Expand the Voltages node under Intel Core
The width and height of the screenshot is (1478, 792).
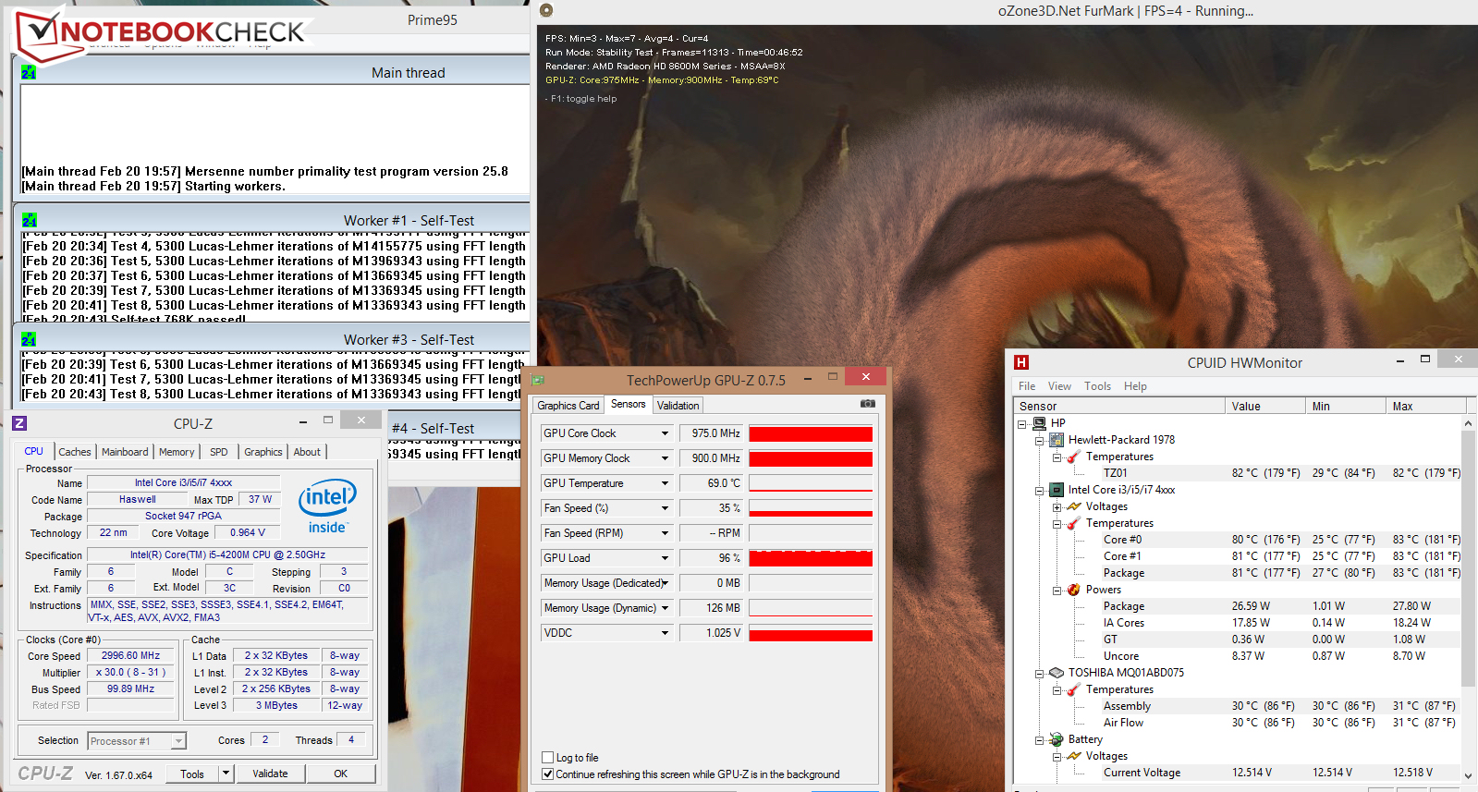pyautogui.click(x=1057, y=507)
